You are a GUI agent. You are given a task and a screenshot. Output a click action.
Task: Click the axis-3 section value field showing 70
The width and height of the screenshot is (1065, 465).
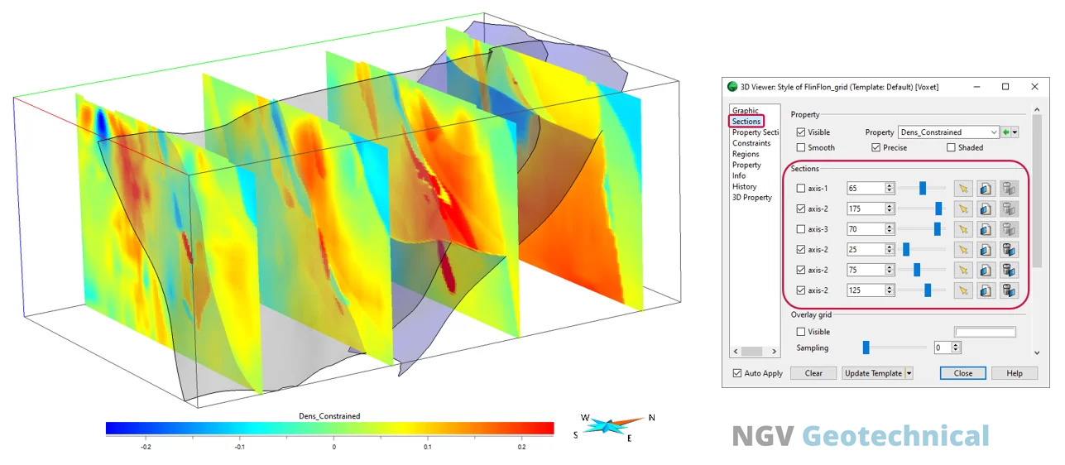[x=866, y=229]
